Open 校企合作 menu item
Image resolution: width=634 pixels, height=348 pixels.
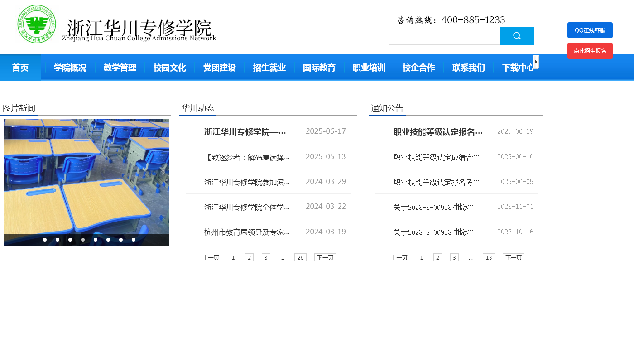coord(419,68)
